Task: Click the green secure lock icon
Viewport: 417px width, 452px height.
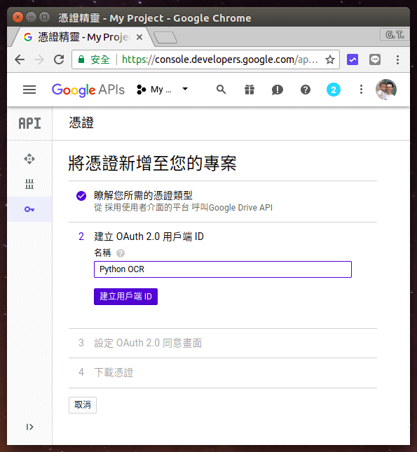Action: [81, 59]
